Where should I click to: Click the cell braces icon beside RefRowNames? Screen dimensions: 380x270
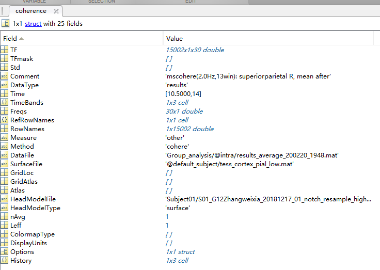pyautogui.click(x=4, y=120)
